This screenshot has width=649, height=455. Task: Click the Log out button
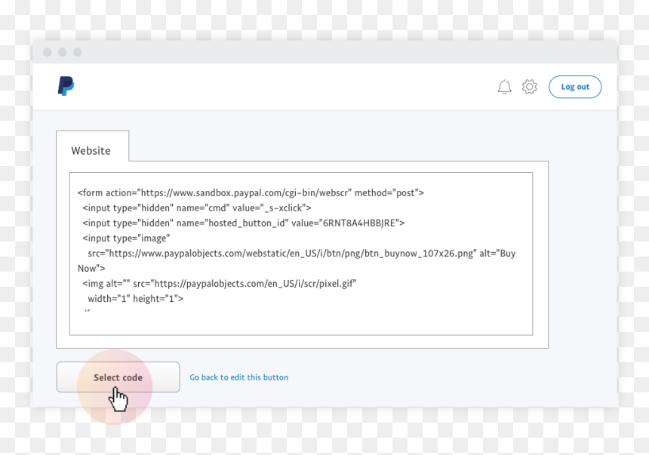click(x=575, y=87)
